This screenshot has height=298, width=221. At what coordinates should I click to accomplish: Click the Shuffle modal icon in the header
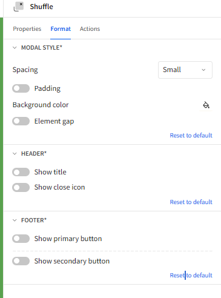click(x=19, y=7)
